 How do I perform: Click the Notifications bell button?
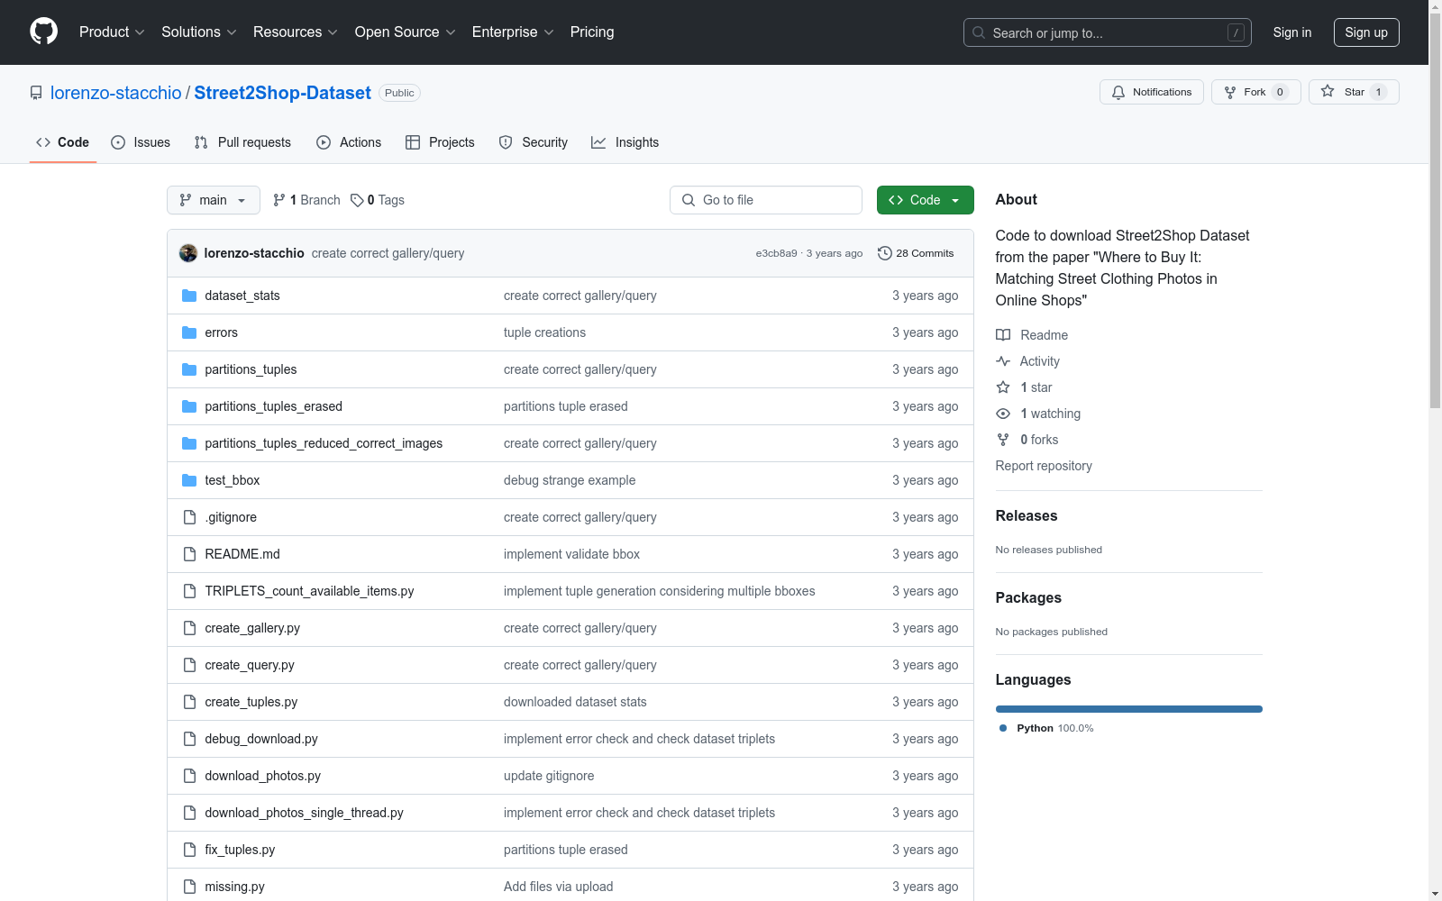point(1151,92)
